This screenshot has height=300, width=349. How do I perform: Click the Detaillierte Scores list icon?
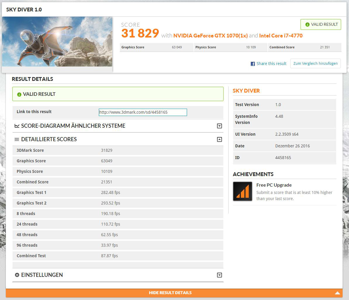point(17,139)
